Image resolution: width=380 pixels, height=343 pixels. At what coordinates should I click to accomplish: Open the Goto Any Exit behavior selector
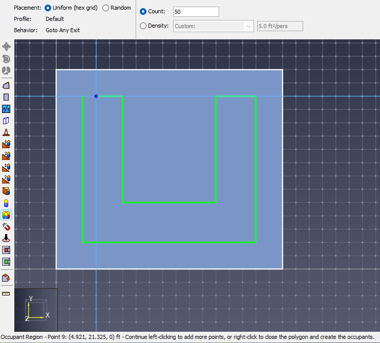tap(63, 30)
